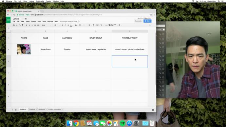
Task: Open Spotify from the dock
Action: tap(122, 123)
